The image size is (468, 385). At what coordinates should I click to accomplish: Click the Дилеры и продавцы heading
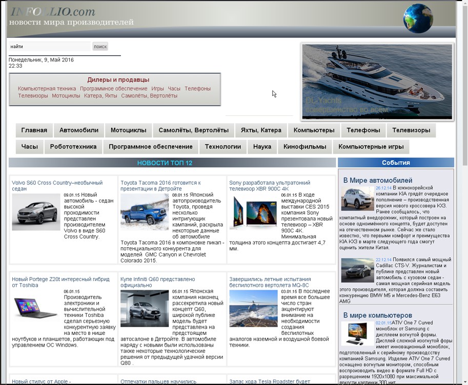118,80
